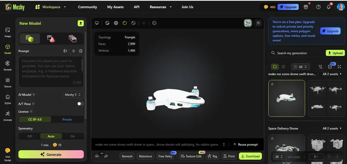Select the Texture tool in the sidebar
This screenshot has height=164, width=347.
click(7, 83)
